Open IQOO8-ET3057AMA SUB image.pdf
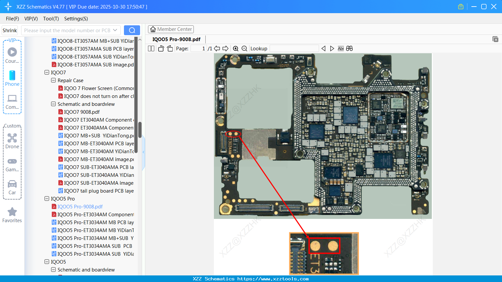Image resolution: width=502 pixels, height=282 pixels. (93, 64)
